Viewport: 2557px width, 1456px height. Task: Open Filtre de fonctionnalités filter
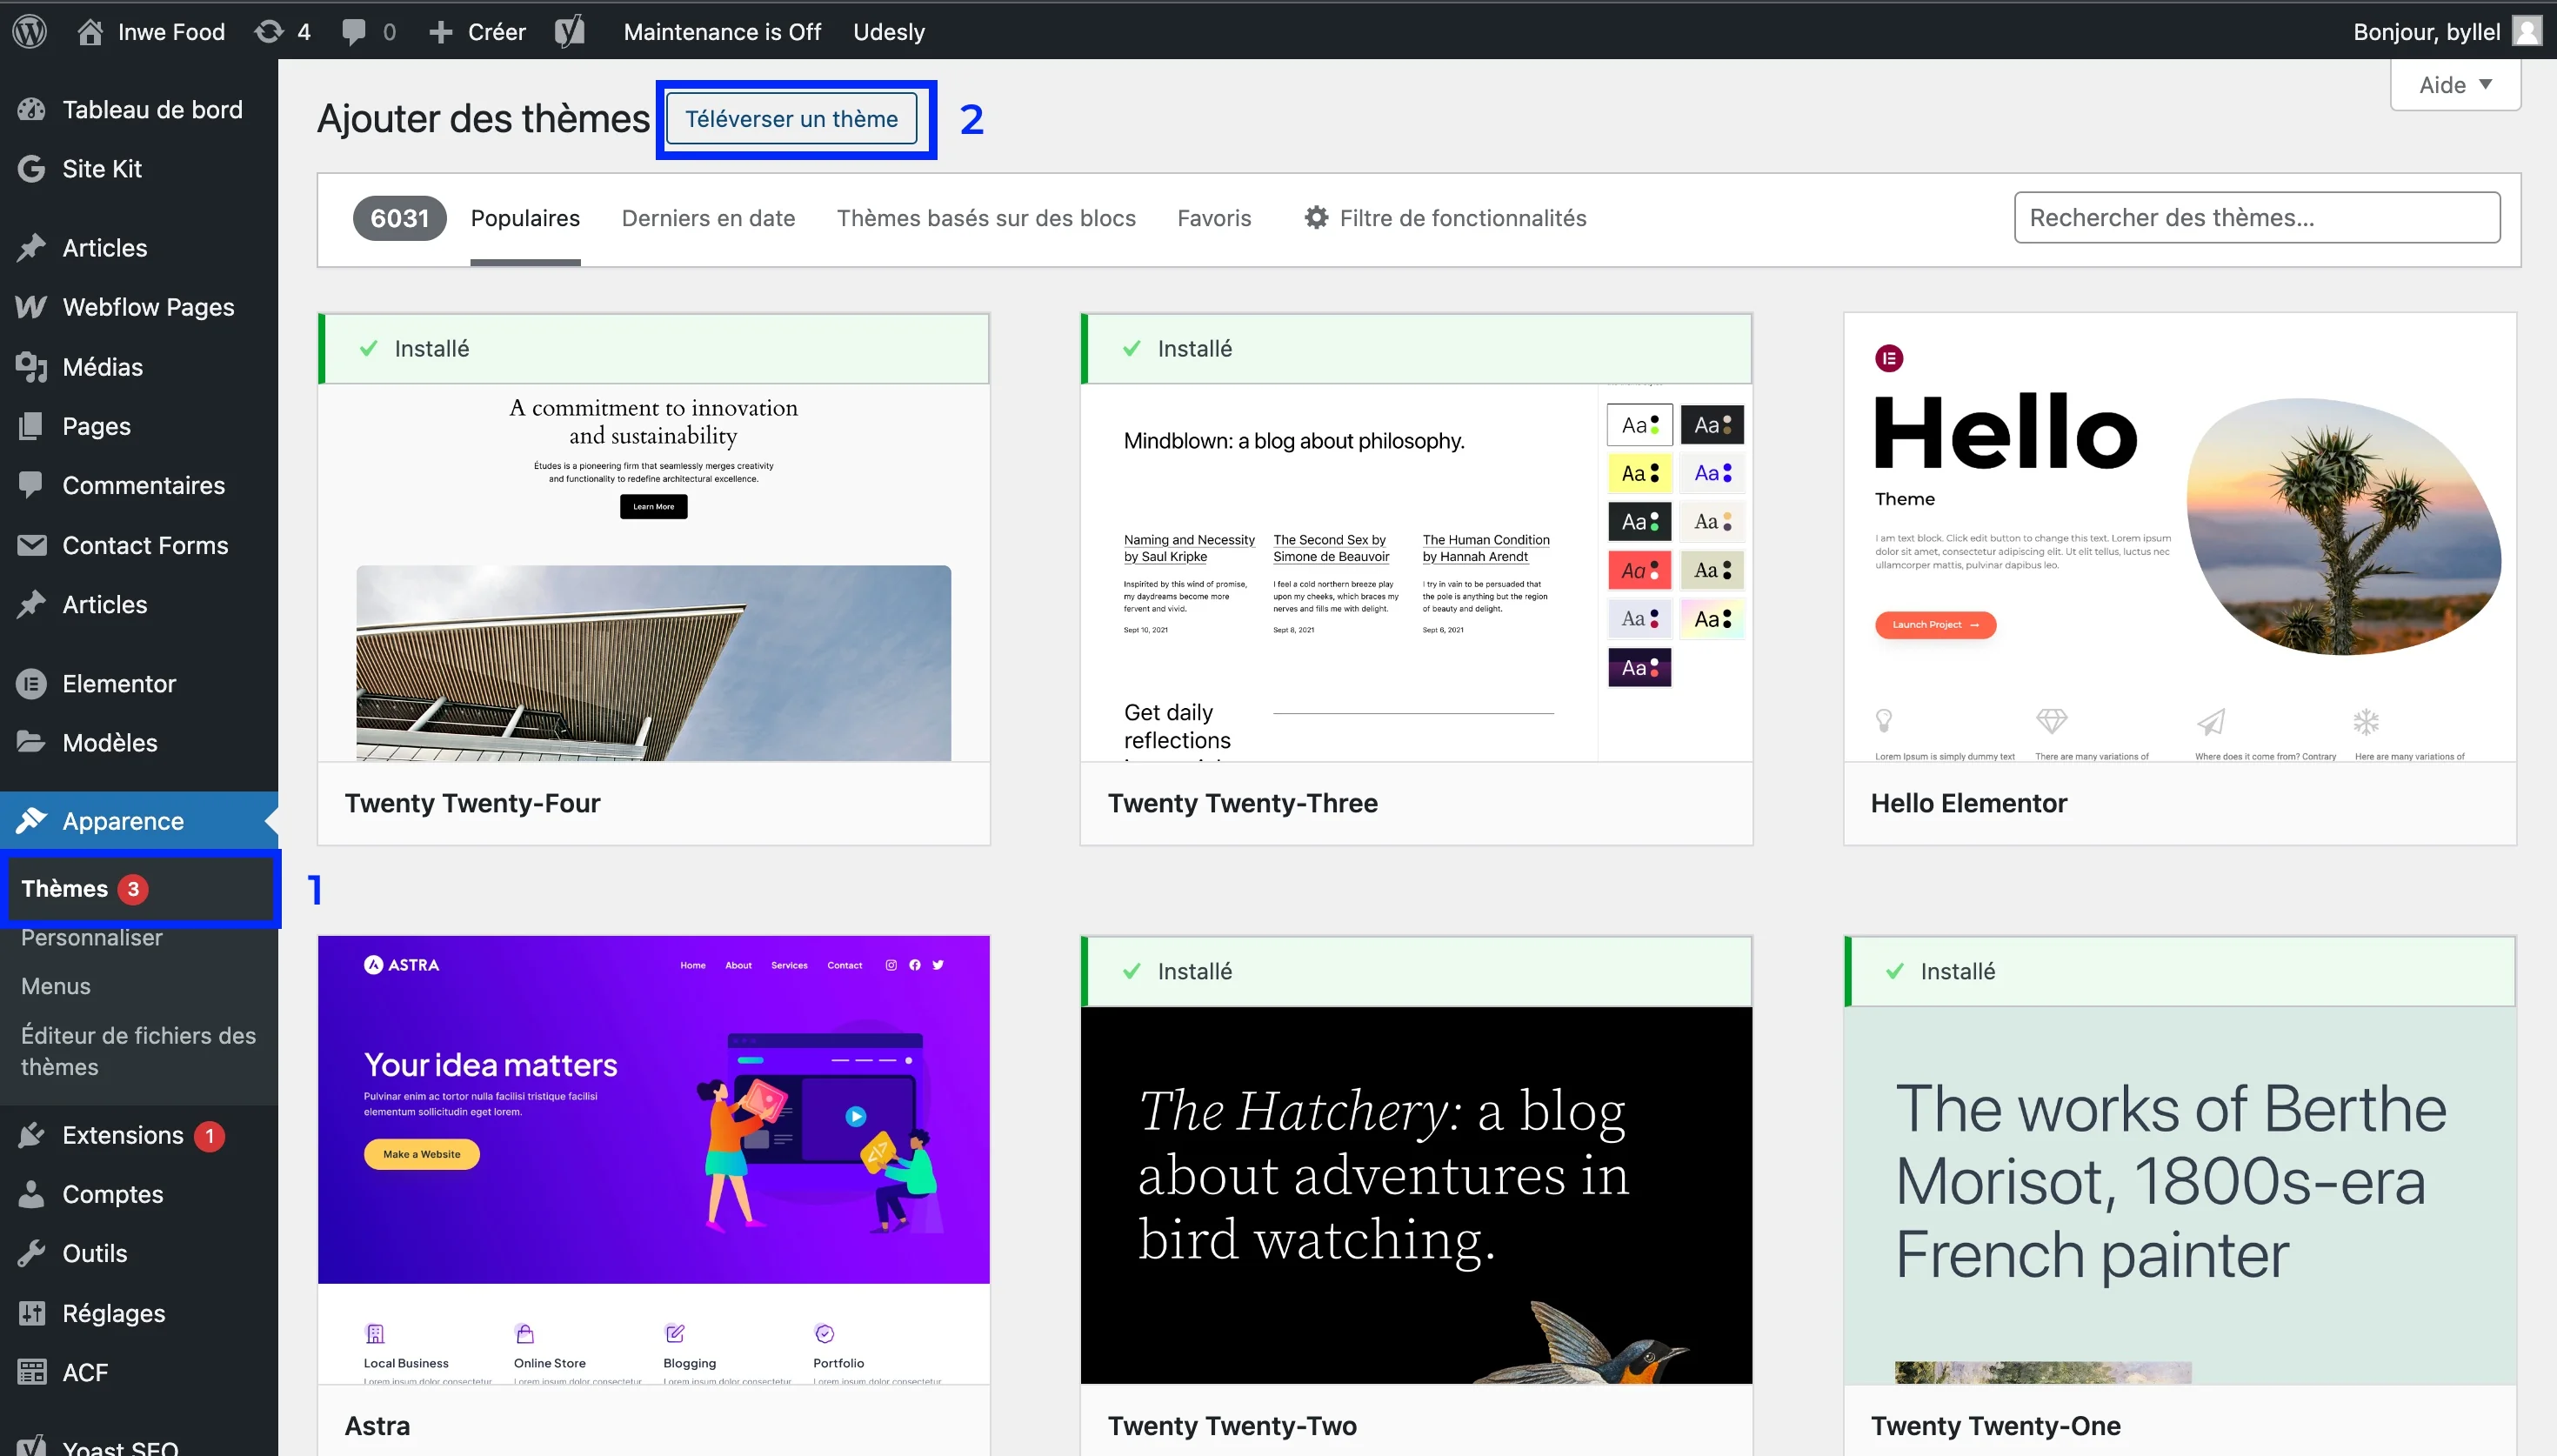click(1445, 218)
